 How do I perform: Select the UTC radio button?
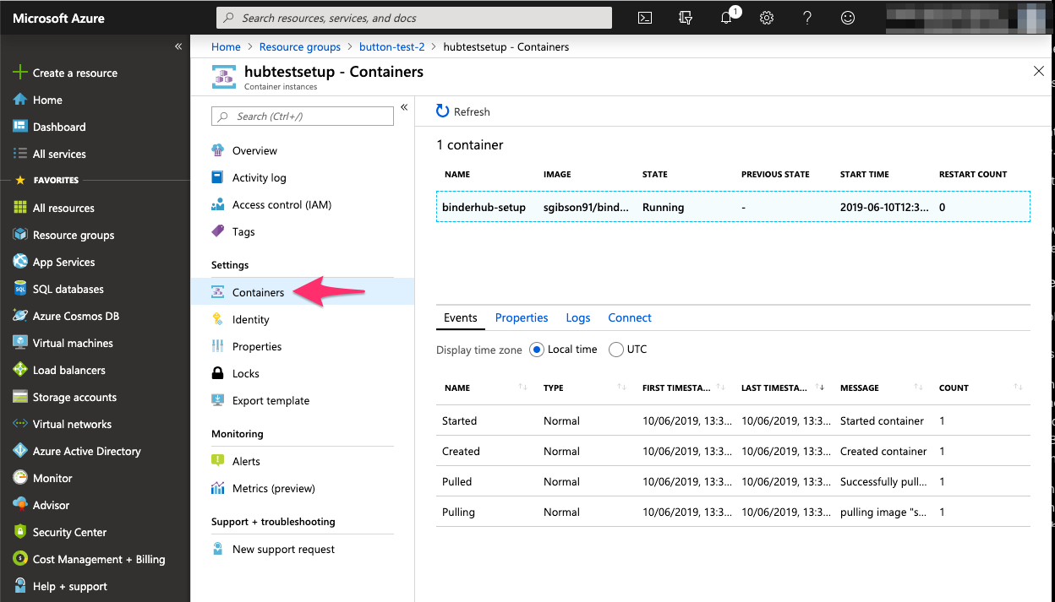(x=616, y=350)
